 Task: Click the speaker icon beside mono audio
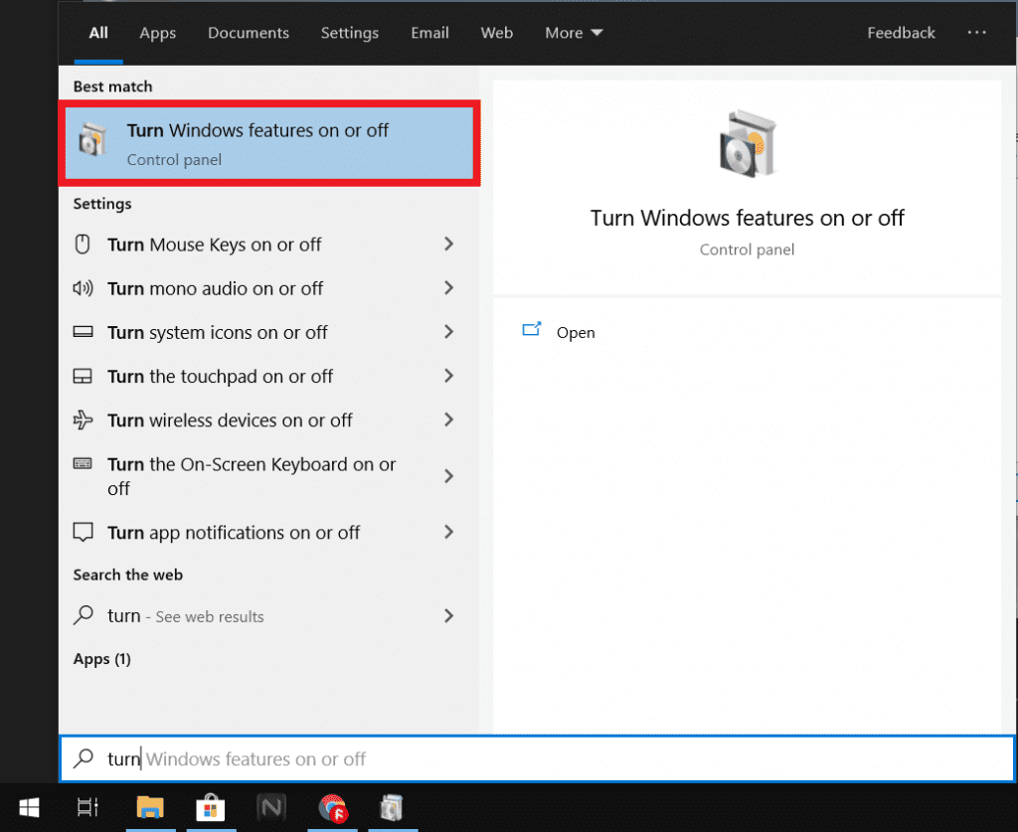(x=83, y=288)
